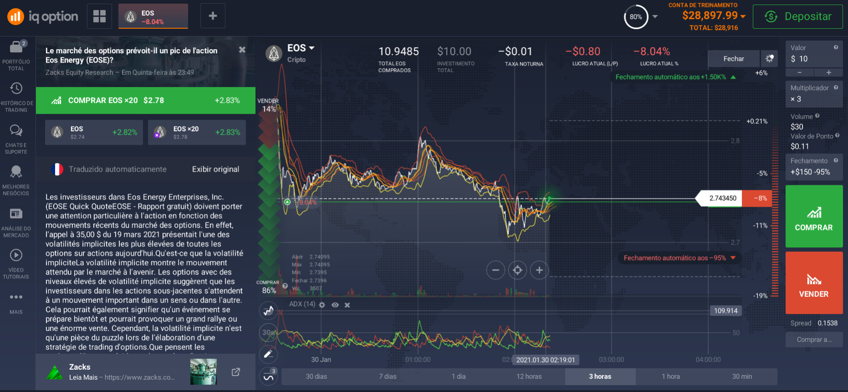Select the 1 hora timeframe

tap(671, 377)
